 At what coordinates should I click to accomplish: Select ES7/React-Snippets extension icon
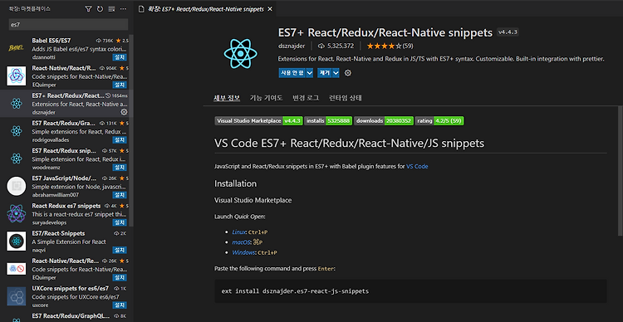(17, 241)
